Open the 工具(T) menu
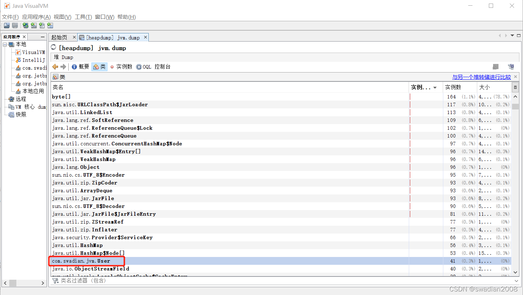523x295 pixels. (x=83, y=17)
